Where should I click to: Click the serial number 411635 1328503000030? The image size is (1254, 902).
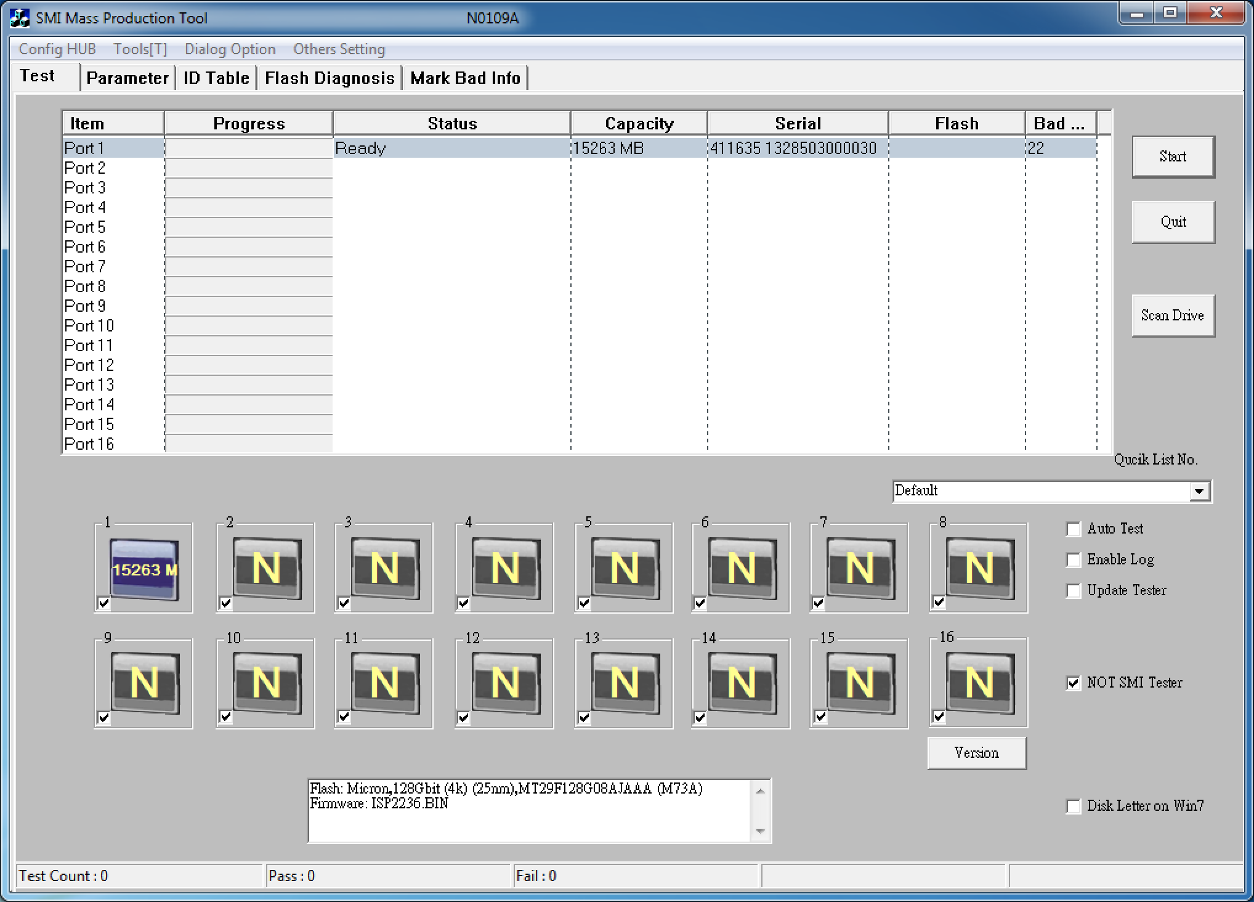click(793, 148)
